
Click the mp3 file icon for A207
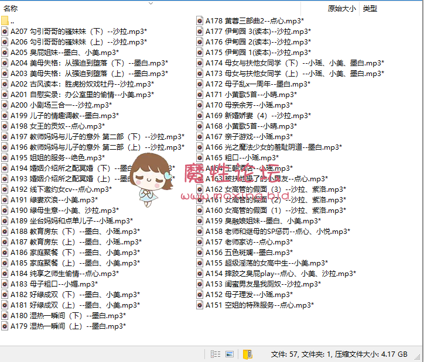pos(5,32)
